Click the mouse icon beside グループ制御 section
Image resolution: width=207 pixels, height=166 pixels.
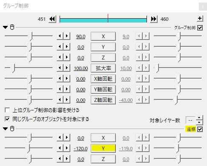[x=12, y=27]
